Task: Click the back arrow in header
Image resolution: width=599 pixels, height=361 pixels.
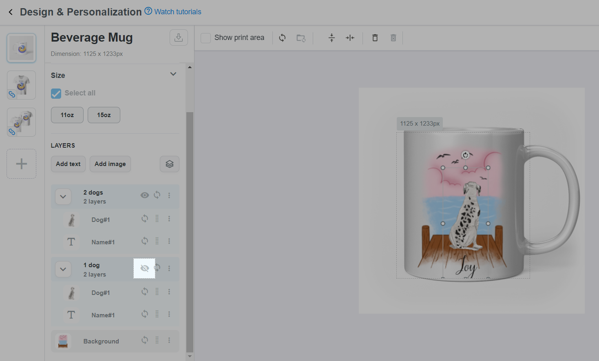Action: (x=11, y=12)
